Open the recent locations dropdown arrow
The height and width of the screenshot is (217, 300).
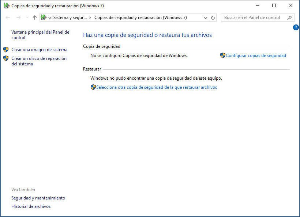click(27, 18)
